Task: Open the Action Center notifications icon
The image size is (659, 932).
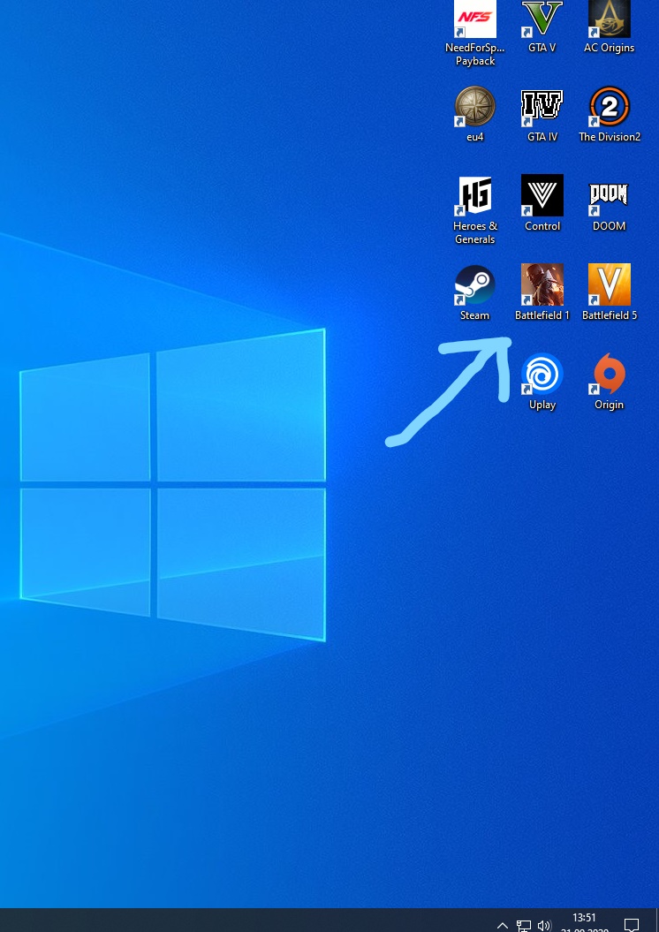Action: [631, 925]
